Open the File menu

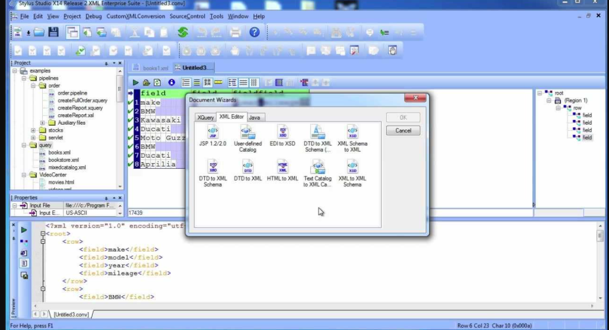(24, 16)
